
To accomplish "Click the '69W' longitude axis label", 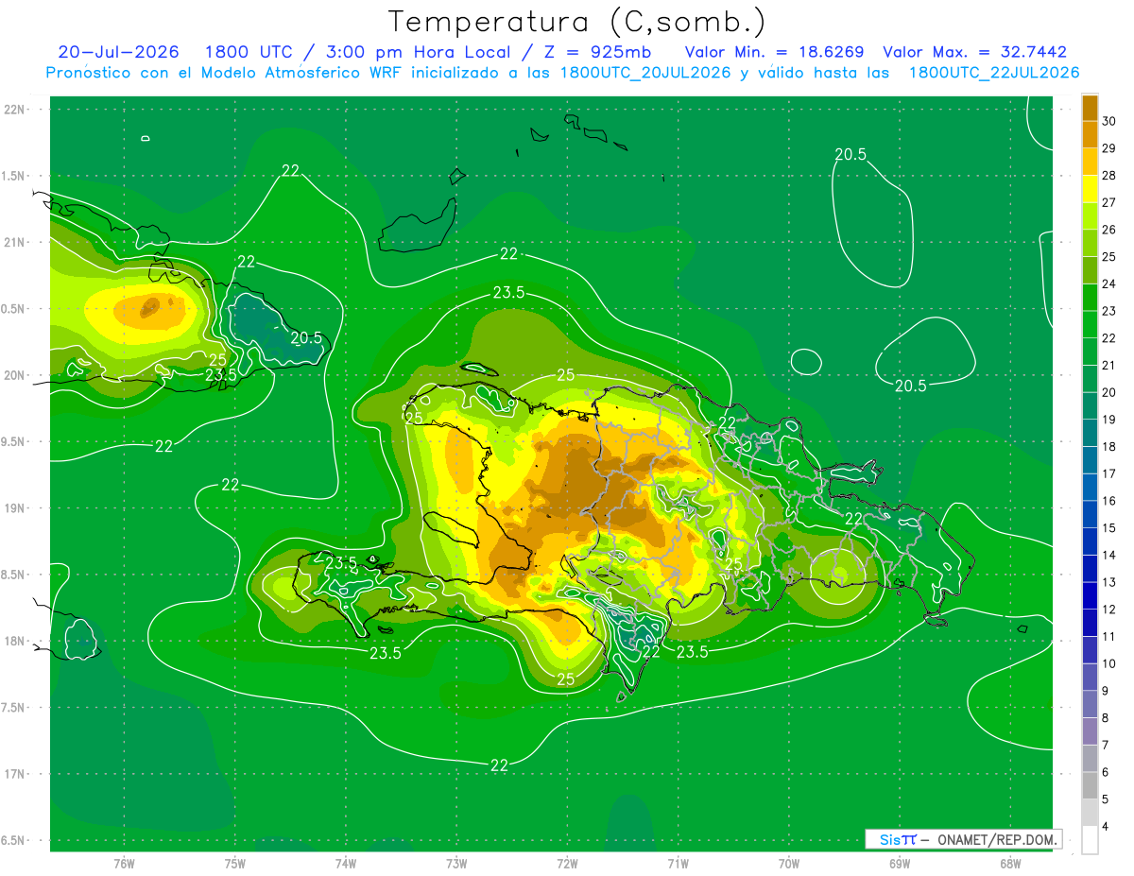I will [900, 864].
